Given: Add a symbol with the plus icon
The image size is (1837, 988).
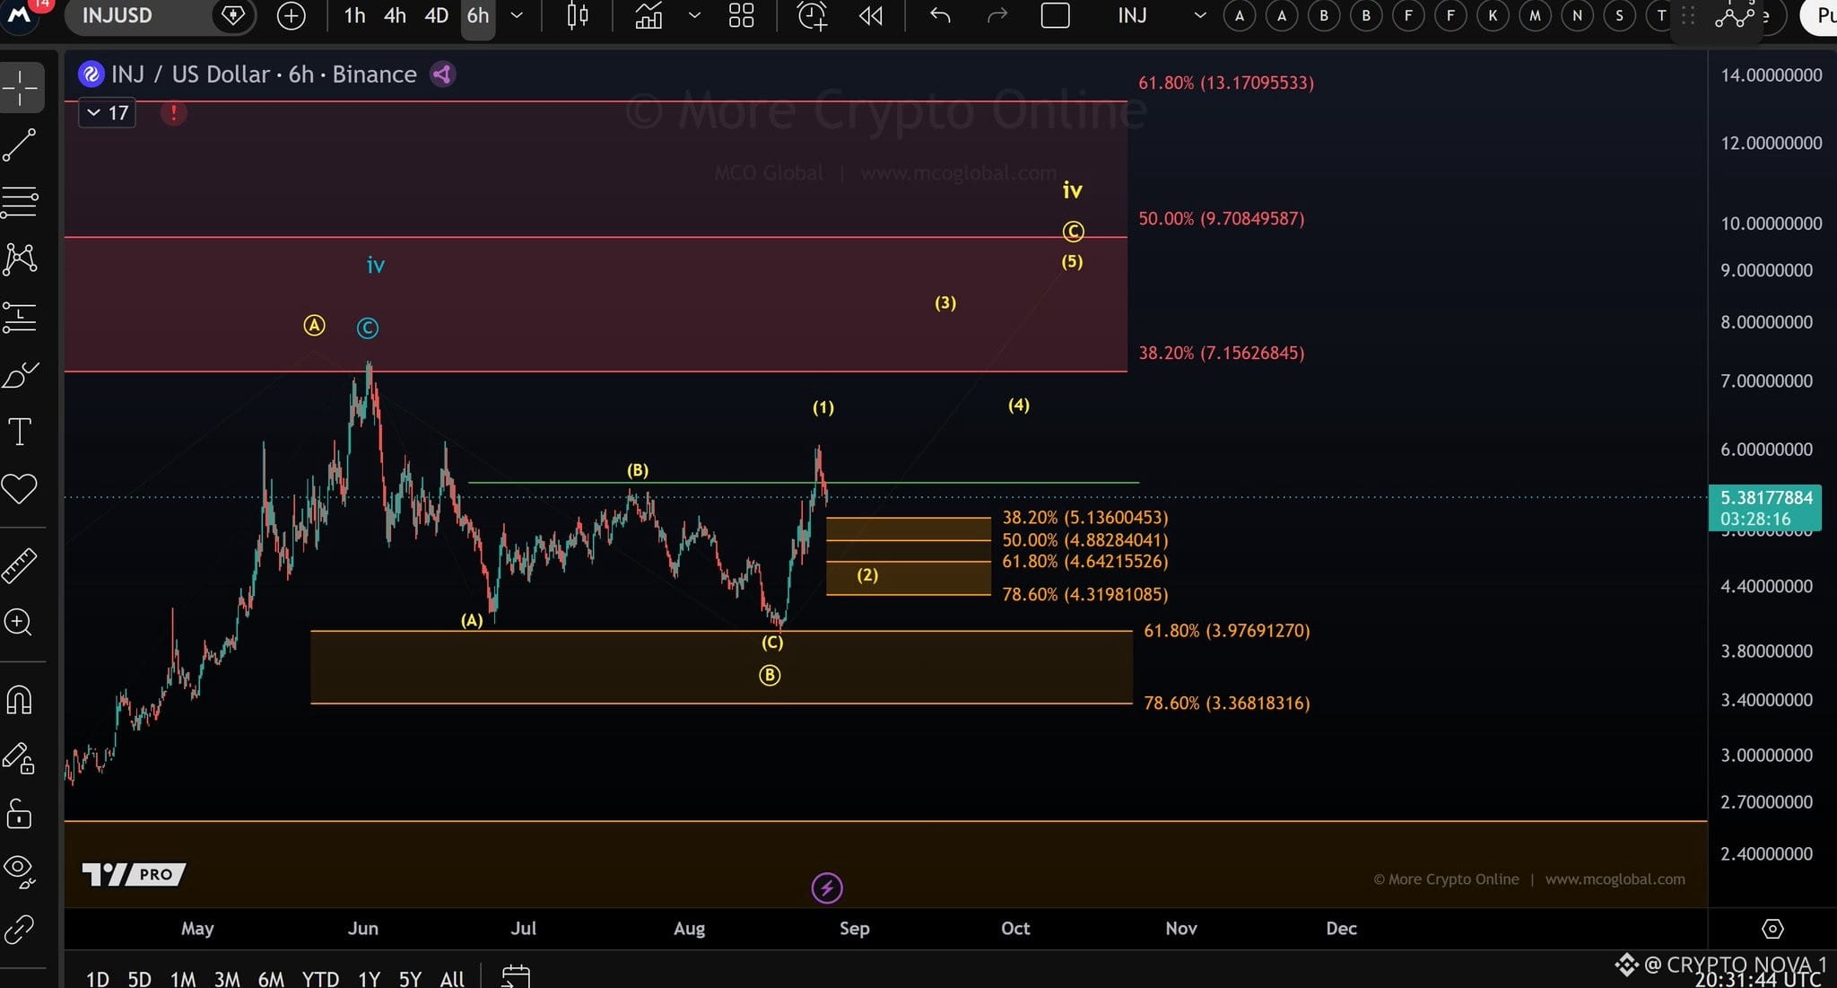Looking at the screenshot, I should point(292,15).
